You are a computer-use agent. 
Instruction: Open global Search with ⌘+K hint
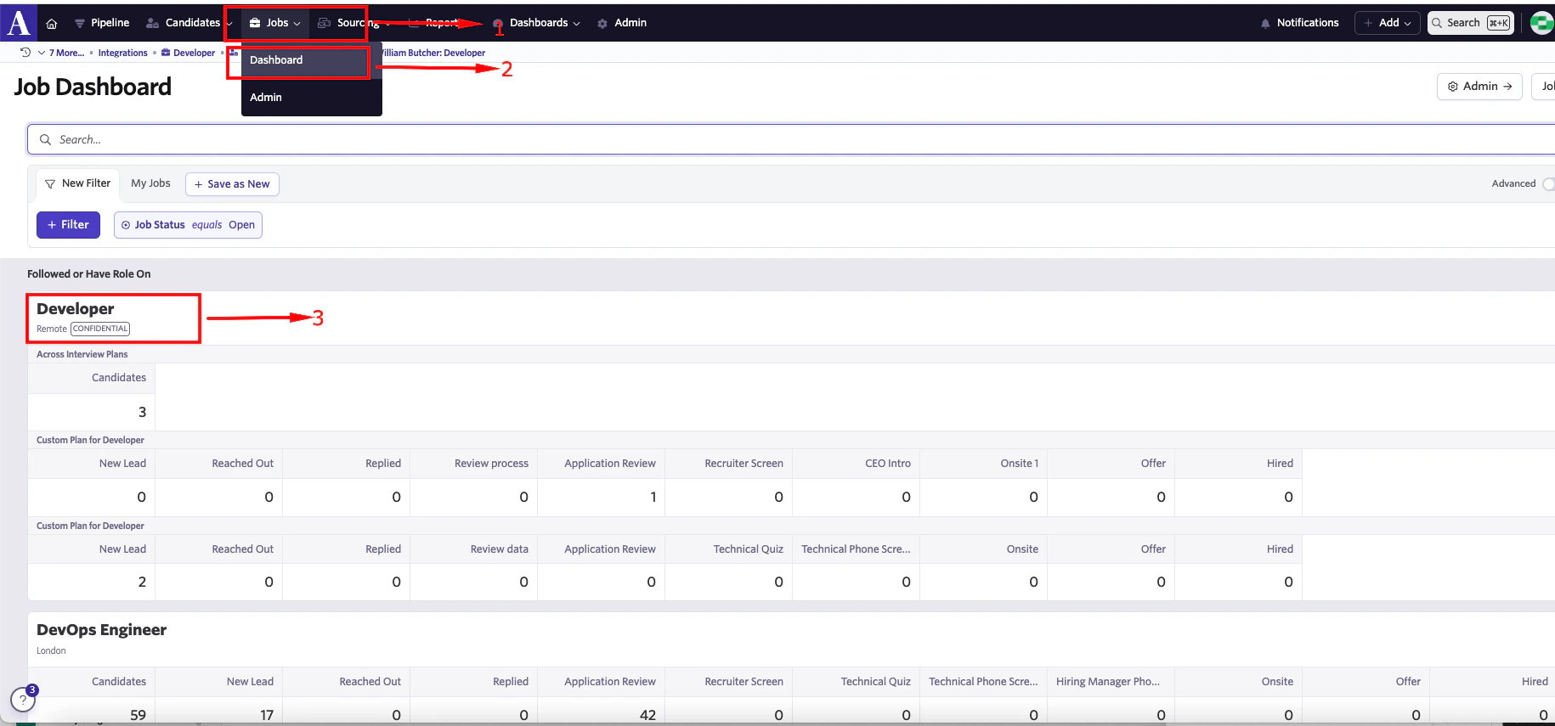coord(1470,23)
